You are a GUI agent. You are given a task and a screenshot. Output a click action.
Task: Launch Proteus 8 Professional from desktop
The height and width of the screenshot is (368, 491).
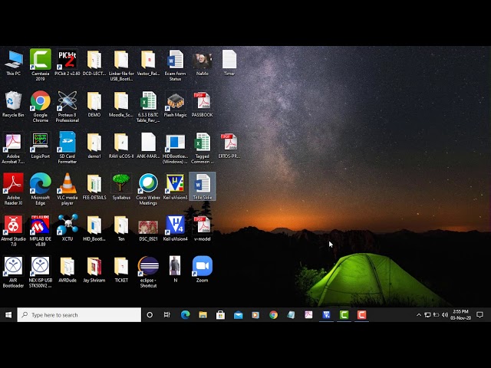tap(68, 102)
